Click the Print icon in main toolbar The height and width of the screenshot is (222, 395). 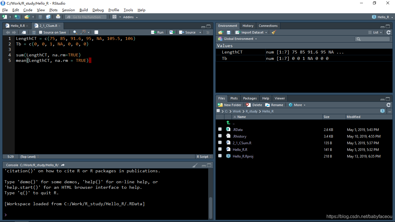pyautogui.click(x=58, y=17)
